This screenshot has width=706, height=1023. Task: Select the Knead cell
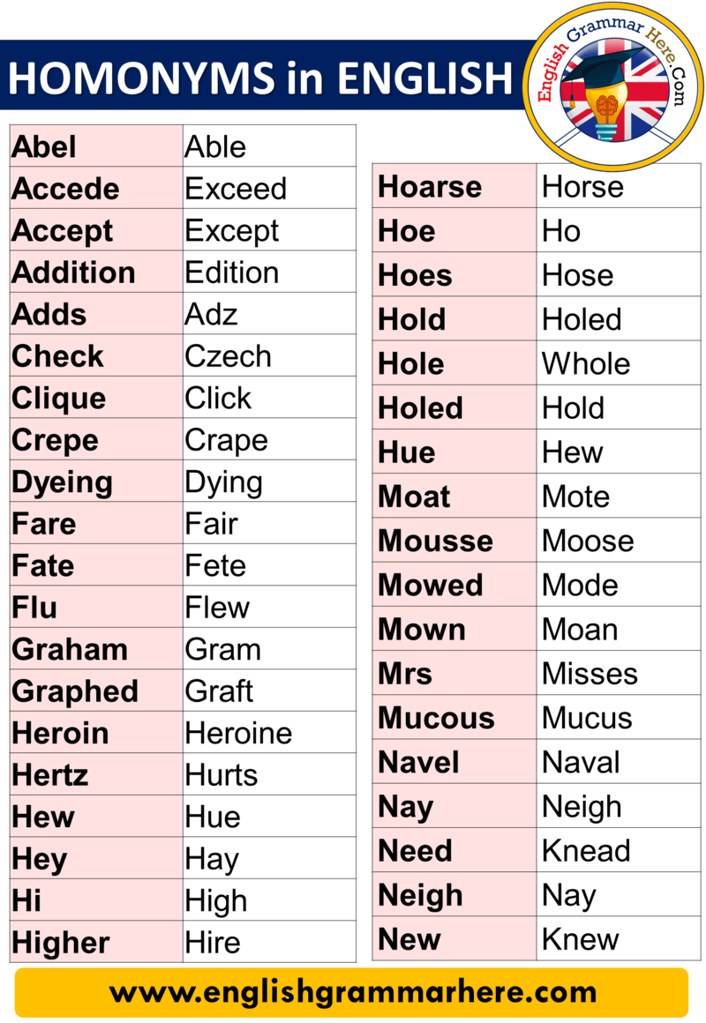(x=619, y=851)
